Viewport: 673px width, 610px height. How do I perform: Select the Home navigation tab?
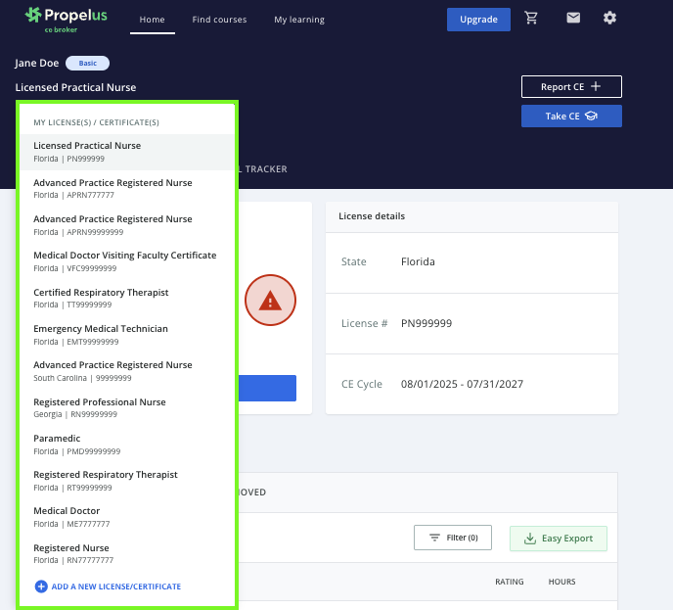152,20
